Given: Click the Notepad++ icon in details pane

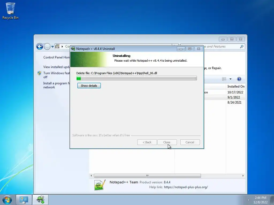Looking at the screenshot, I should [100, 185].
